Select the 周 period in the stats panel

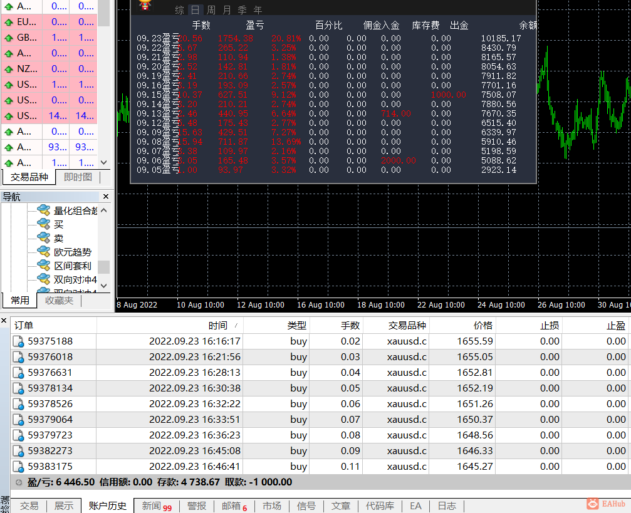pyautogui.click(x=211, y=9)
